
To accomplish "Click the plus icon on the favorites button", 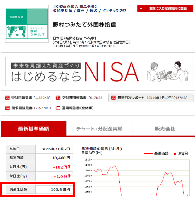I will [x=141, y=8].
